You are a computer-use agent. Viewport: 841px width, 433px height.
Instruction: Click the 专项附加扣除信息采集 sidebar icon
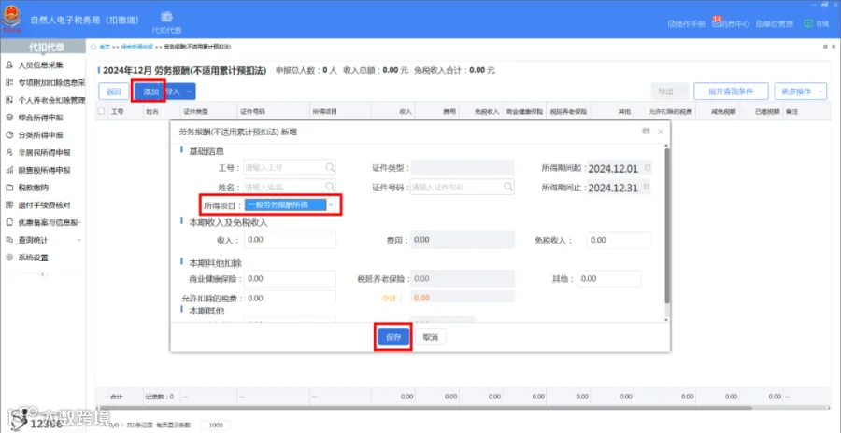pos(9,82)
